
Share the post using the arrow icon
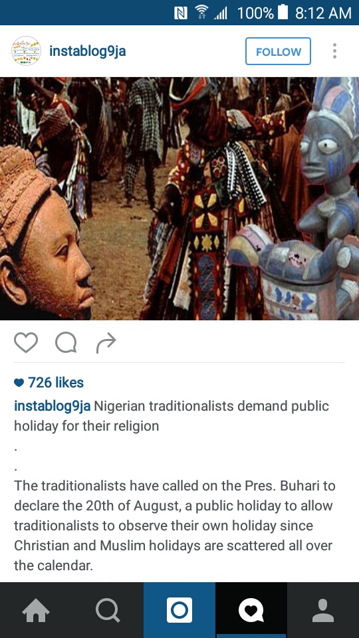(106, 344)
